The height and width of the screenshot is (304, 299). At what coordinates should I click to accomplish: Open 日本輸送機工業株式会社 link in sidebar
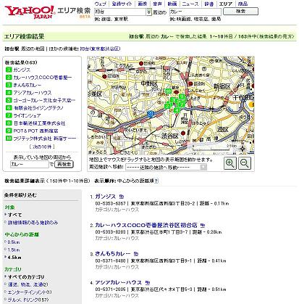[x=39, y=123]
